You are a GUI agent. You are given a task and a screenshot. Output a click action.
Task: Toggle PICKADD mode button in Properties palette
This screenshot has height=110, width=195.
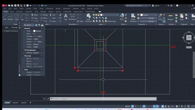[x=36, y=25]
